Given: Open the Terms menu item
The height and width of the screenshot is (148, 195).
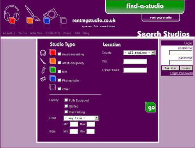Looking at the screenshot, I should coord(23,33).
